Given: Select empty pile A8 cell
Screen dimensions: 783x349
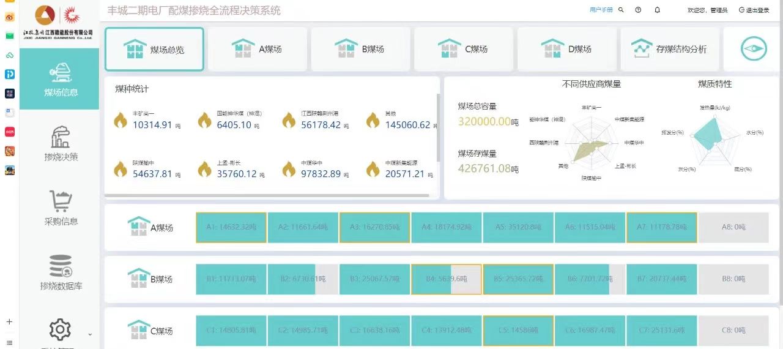Looking at the screenshot, I should pos(733,227).
